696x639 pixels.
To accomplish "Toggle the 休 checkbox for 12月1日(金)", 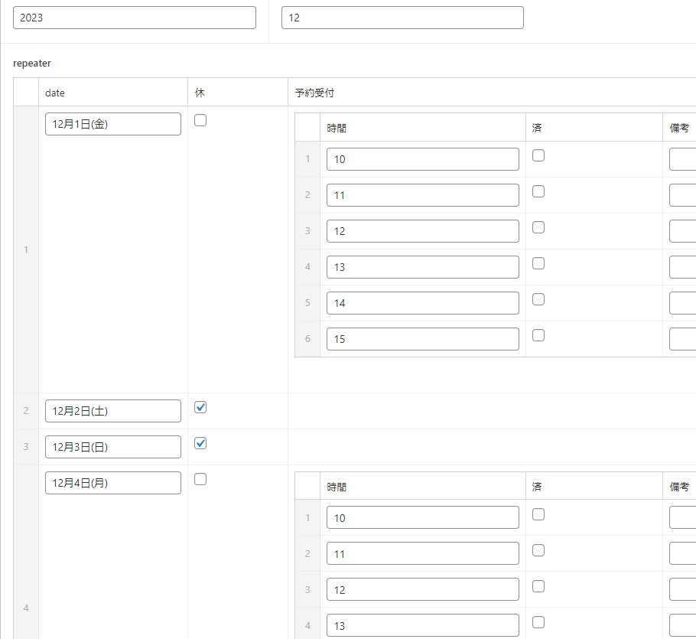I will pyautogui.click(x=200, y=120).
